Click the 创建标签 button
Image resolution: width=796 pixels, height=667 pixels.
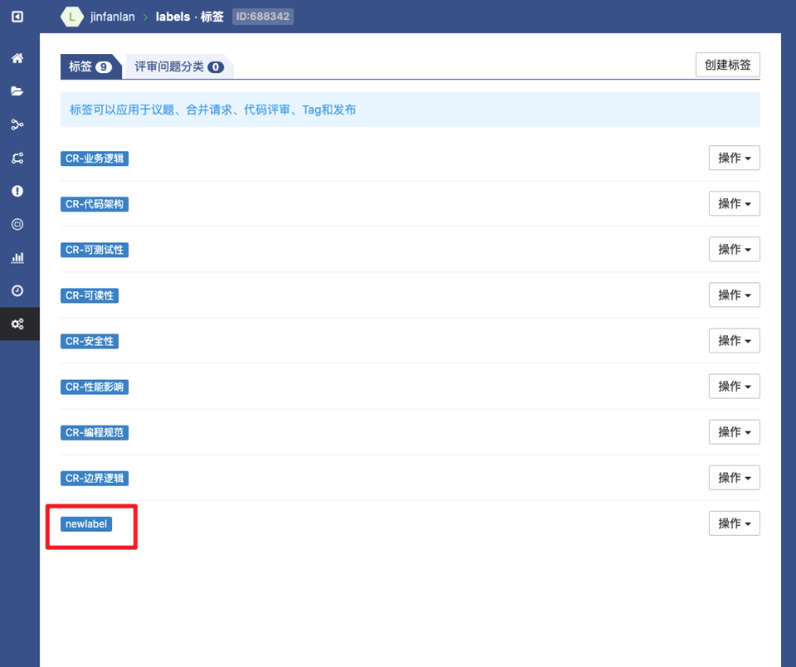(727, 65)
